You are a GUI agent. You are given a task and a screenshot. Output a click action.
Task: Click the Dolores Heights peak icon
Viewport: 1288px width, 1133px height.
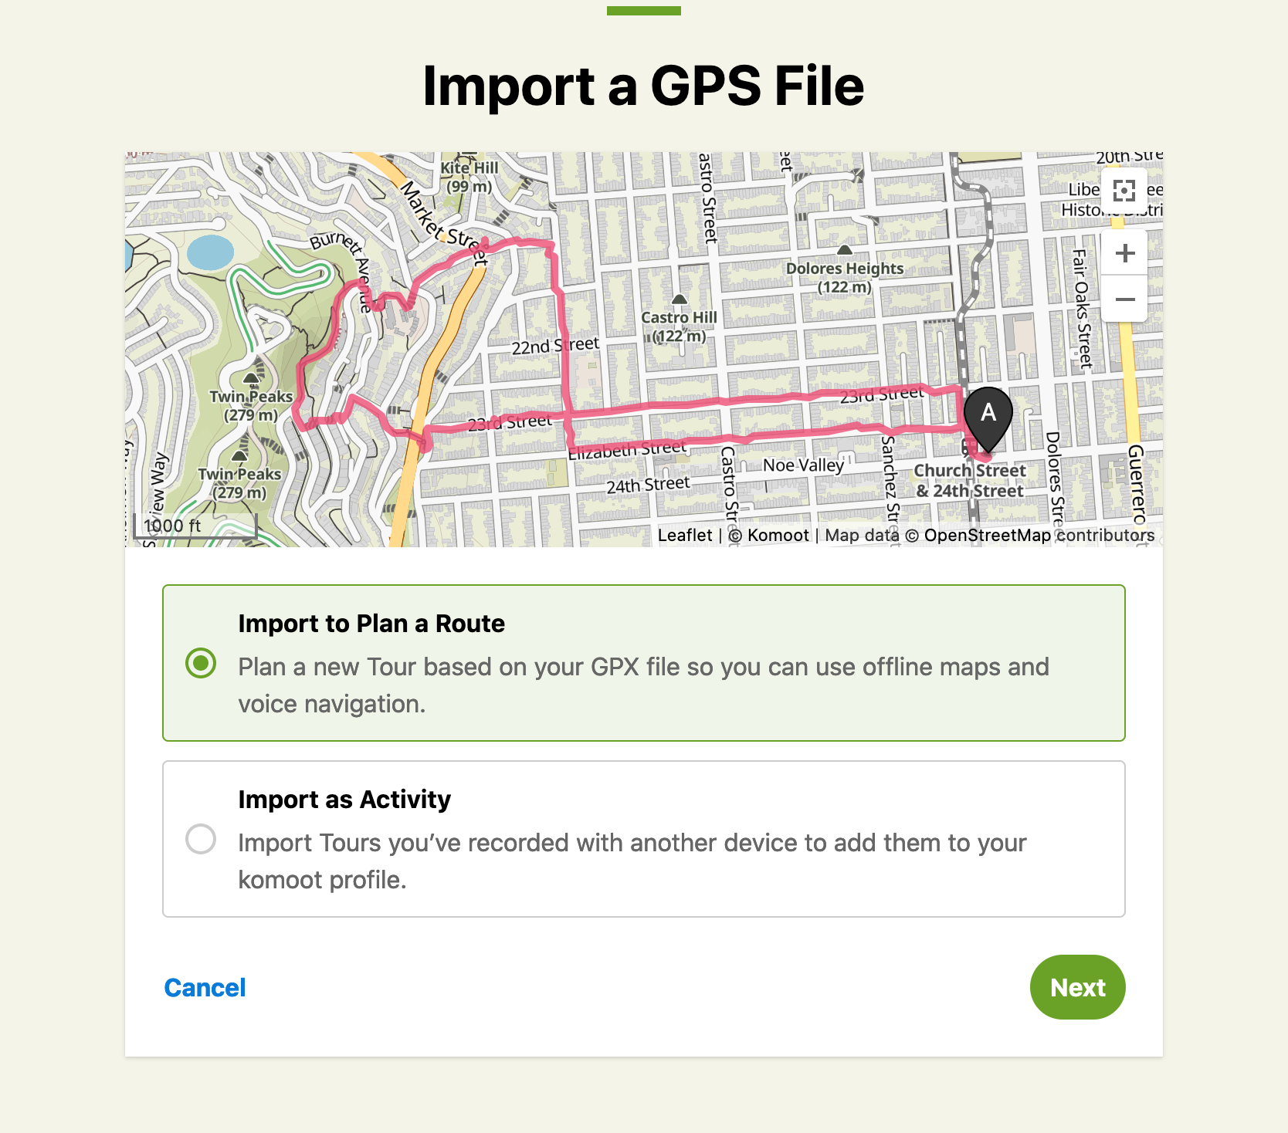click(845, 250)
